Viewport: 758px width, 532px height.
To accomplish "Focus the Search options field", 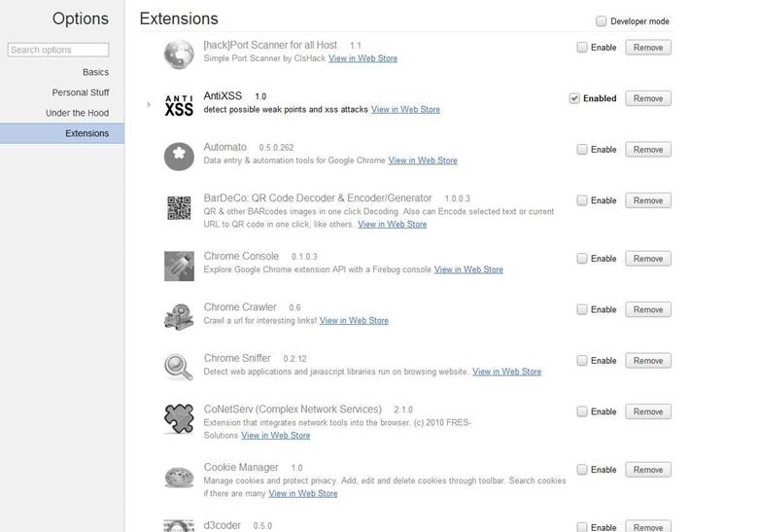I will click(x=58, y=50).
